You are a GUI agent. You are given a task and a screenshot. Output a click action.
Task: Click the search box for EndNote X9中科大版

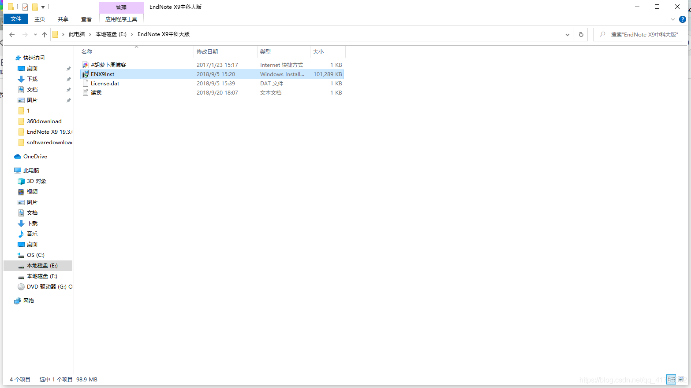(638, 34)
